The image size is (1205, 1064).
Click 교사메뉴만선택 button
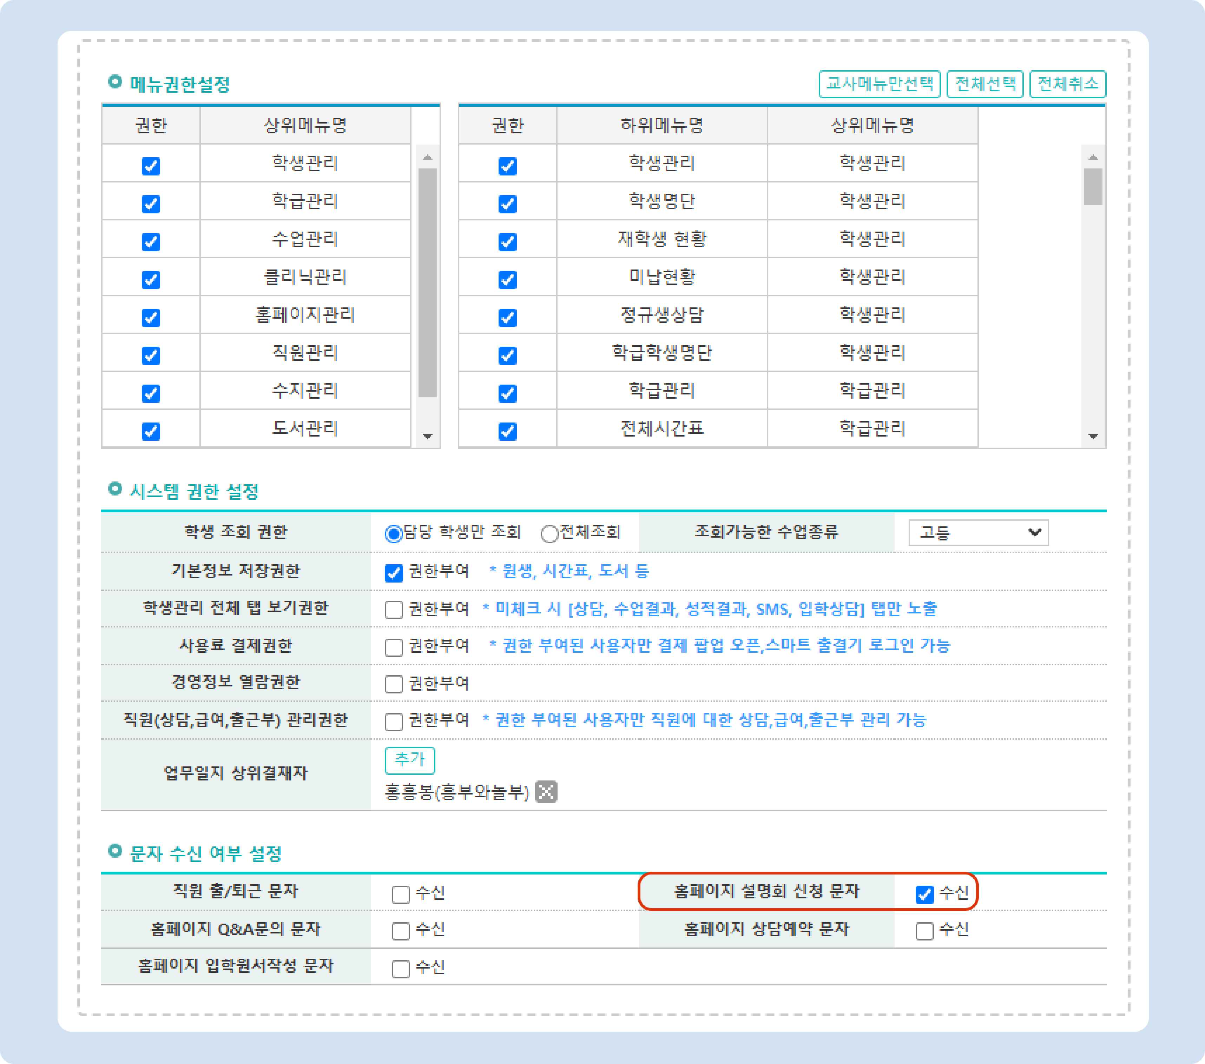click(879, 84)
